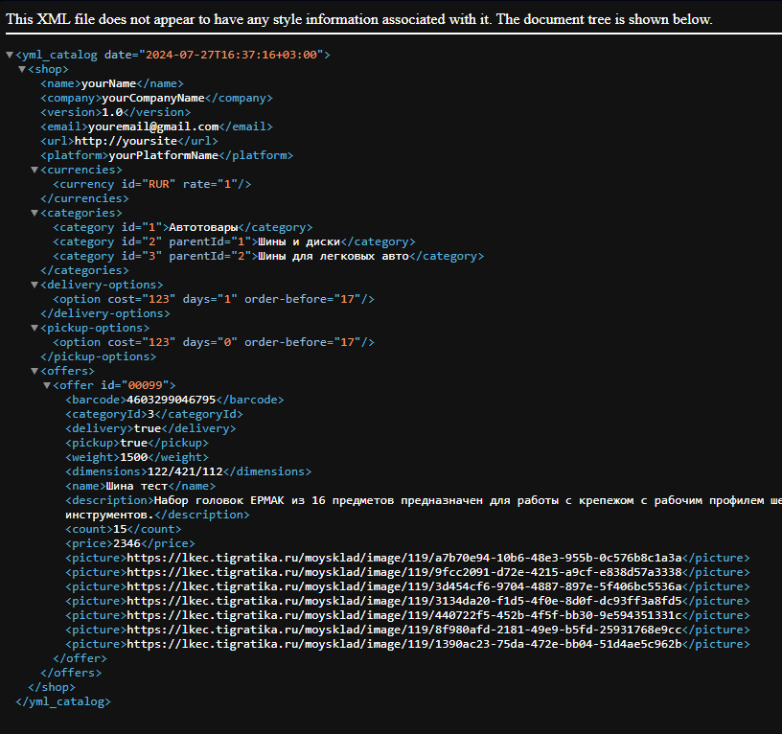The image size is (782, 734).
Task: Click the Шины для легковых авто category
Action: coord(333,256)
